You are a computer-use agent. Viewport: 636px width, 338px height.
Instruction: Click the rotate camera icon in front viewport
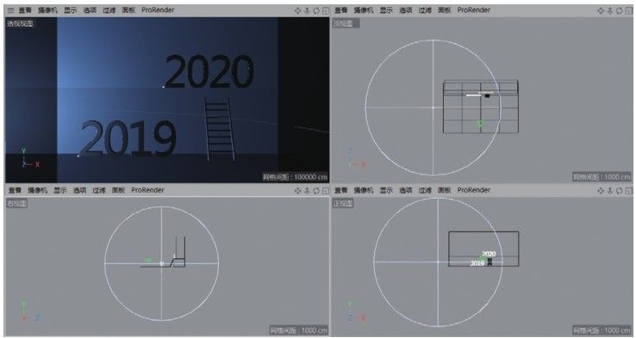[x=620, y=191]
